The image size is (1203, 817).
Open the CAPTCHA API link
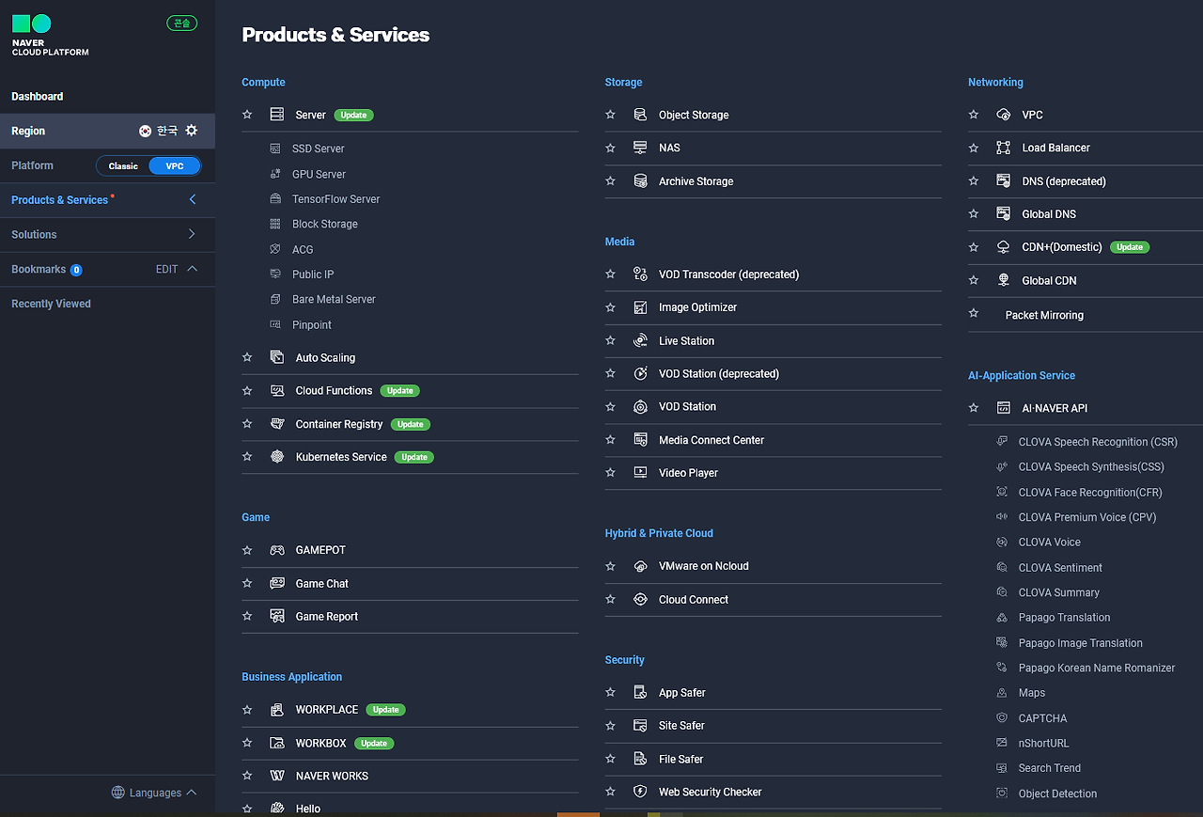tap(1042, 718)
